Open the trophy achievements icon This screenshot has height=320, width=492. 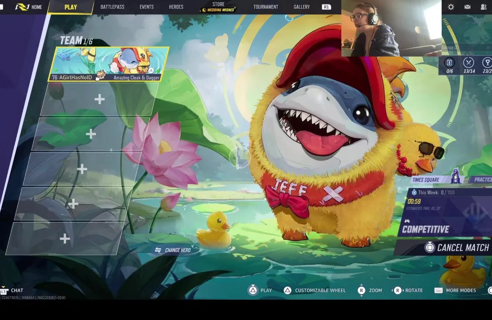tap(487, 65)
